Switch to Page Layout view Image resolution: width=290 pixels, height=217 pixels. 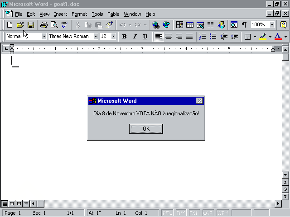[x=19, y=204]
